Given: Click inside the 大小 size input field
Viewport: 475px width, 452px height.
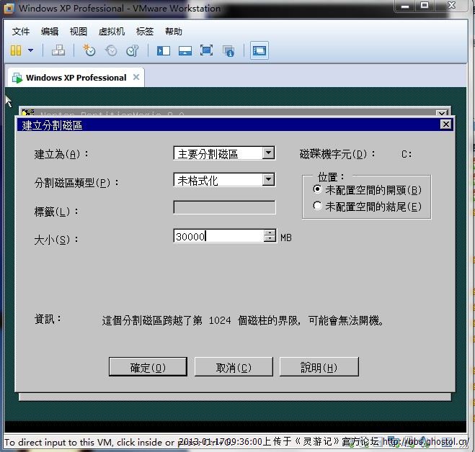Looking at the screenshot, I should [218, 236].
